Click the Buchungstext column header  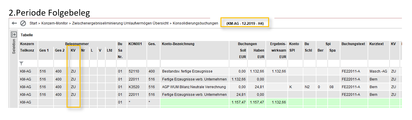tap(352, 44)
